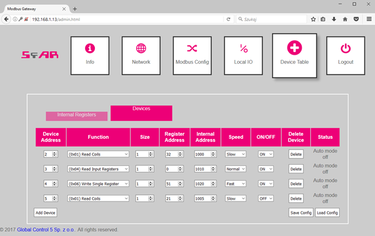Open Speed dropdown set to Fast
375x236 pixels.
point(236,184)
